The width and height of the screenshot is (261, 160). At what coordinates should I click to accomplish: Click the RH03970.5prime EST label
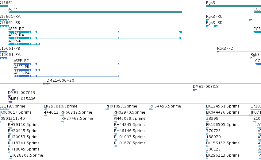(129, 112)
